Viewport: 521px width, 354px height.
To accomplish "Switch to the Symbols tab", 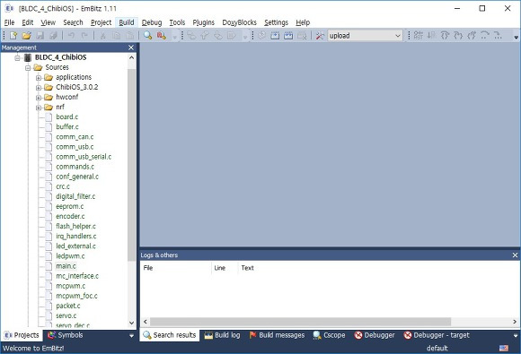I will pos(65,335).
